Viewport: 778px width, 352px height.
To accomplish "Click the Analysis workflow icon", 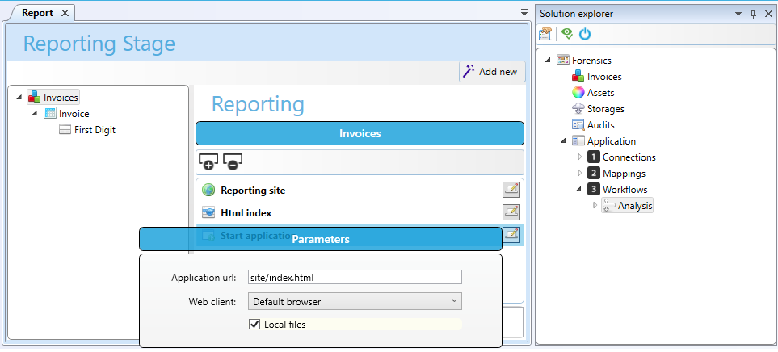I will coord(609,205).
